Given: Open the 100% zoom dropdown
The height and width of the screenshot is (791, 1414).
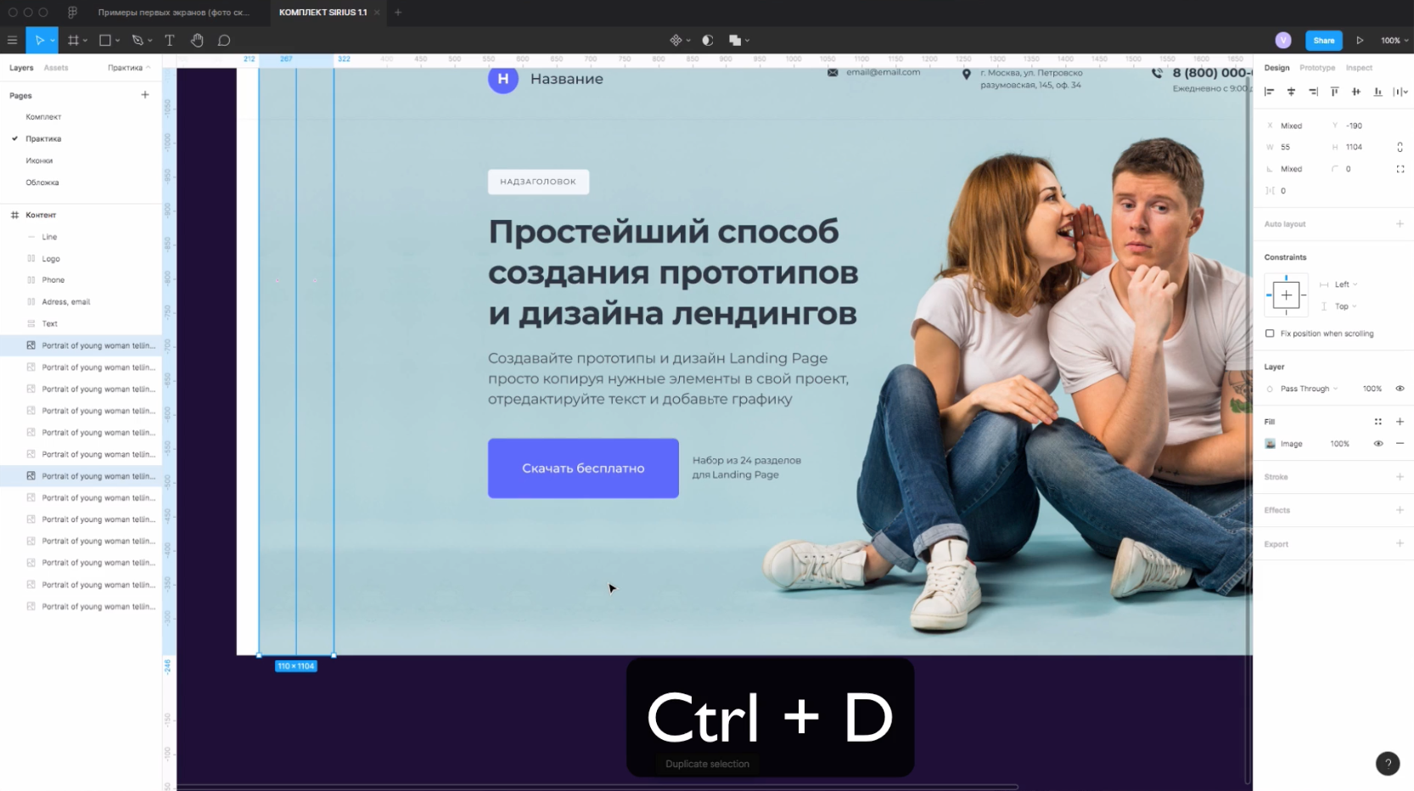Looking at the screenshot, I should pyautogui.click(x=1394, y=40).
